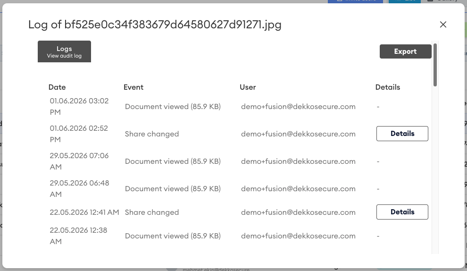This screenshot has width=467, height=271.
Task: Click user email in the 03:02 PM row
Action: pyautogui.click(x=298, y=107)
